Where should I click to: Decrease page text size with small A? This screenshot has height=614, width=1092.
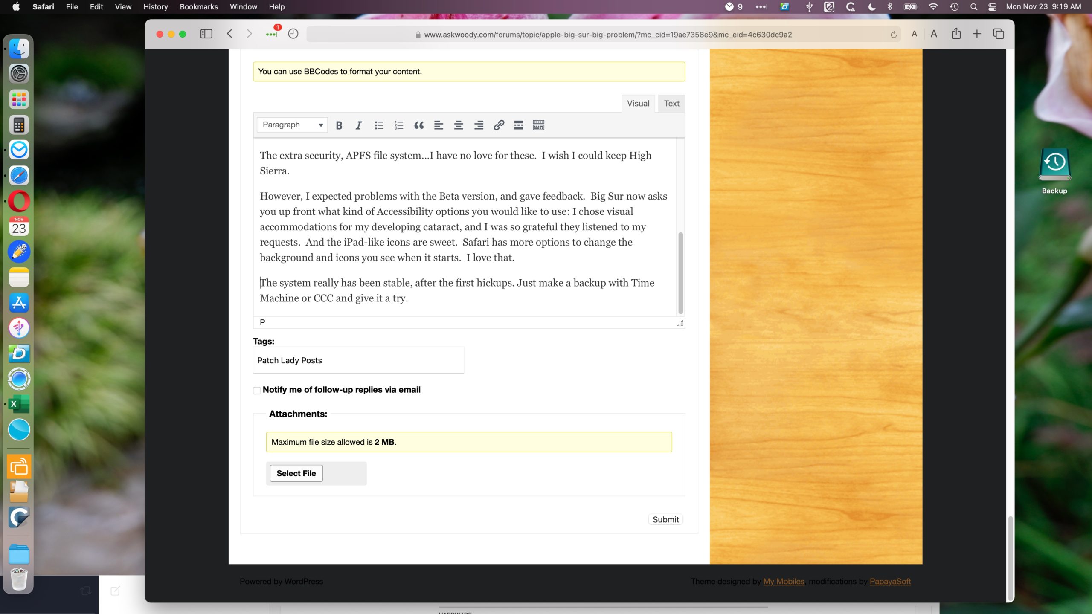[914, 34]
